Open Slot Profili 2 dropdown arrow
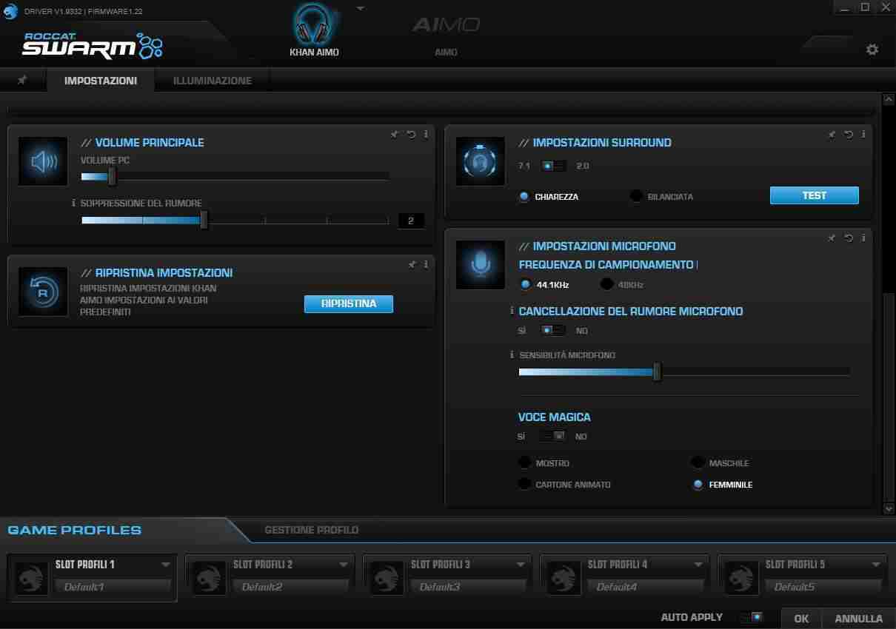 [343, 565]
